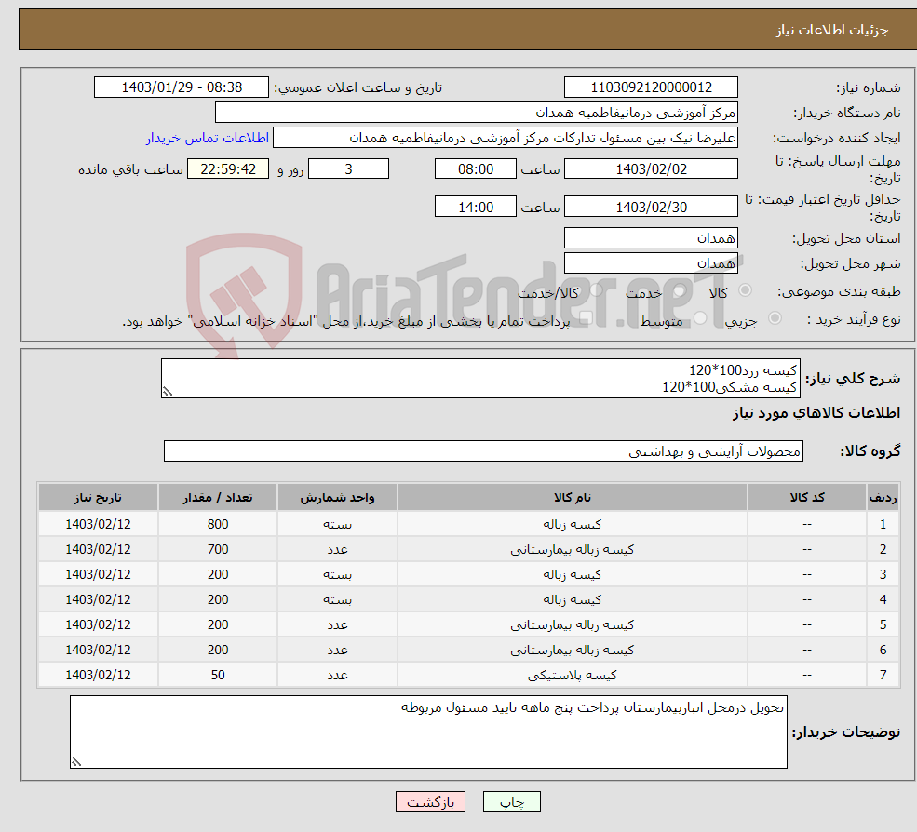Click the اطلاعات کالاهای مورد نیاز heading
This screenshot has height=832, width=917.
[816, 413]
